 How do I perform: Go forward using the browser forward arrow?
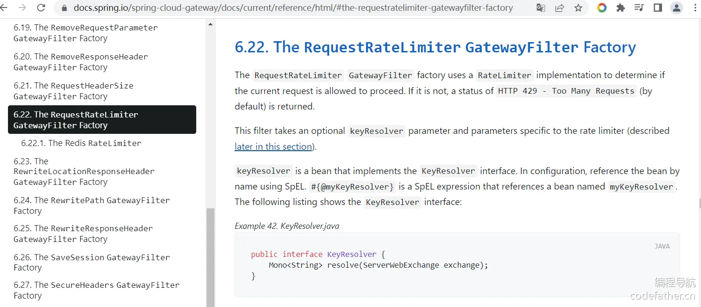22,7
